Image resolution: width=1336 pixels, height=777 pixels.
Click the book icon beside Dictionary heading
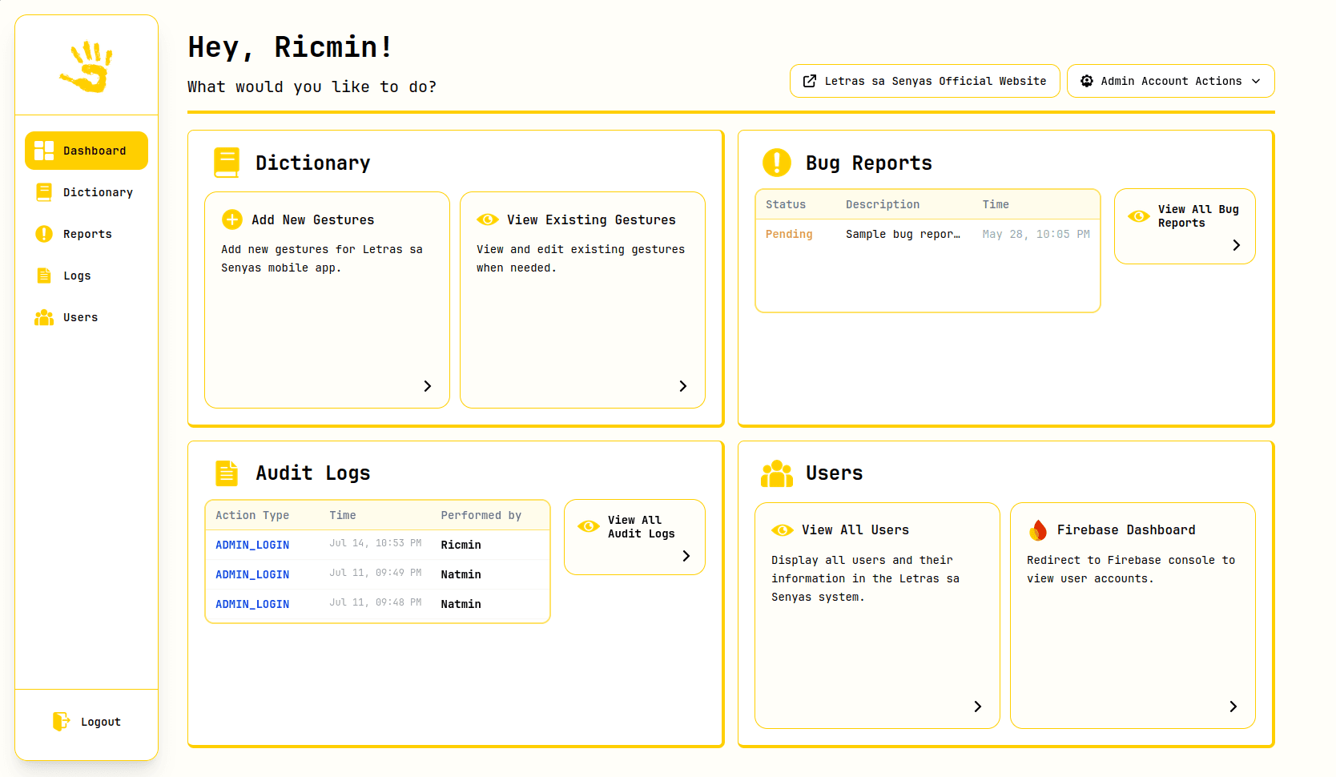(227, 163)
